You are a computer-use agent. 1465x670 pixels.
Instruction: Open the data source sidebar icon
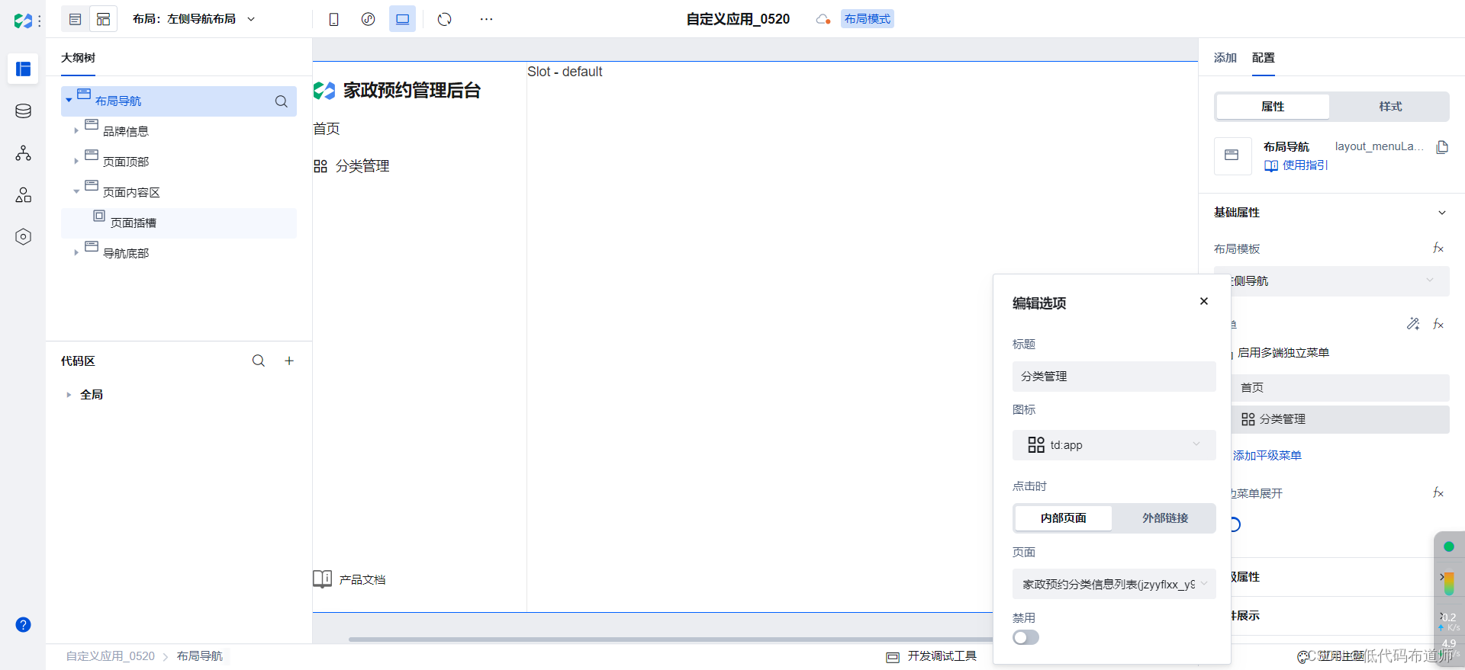(23, 111)
